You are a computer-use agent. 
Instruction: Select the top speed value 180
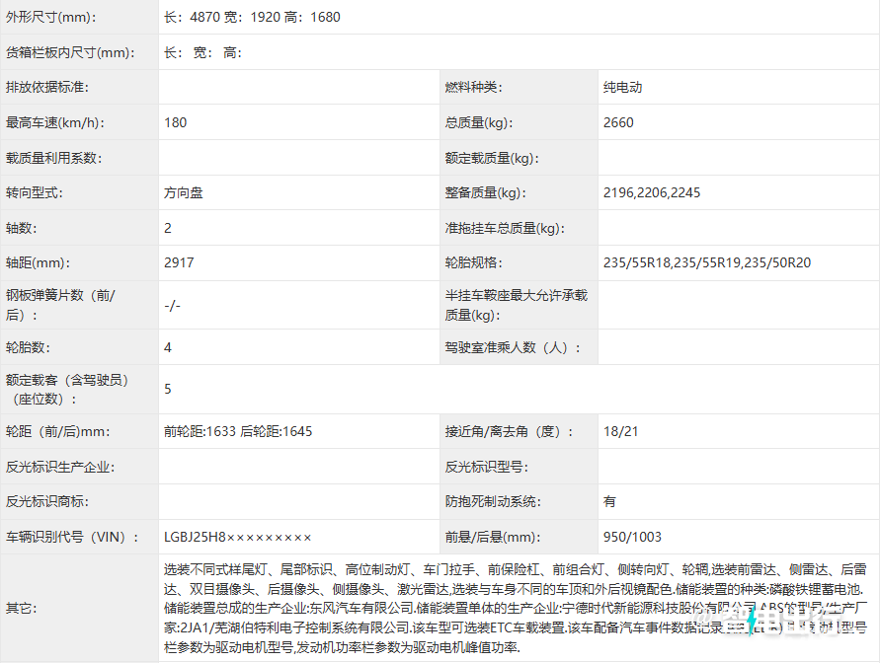coord(176,123)
